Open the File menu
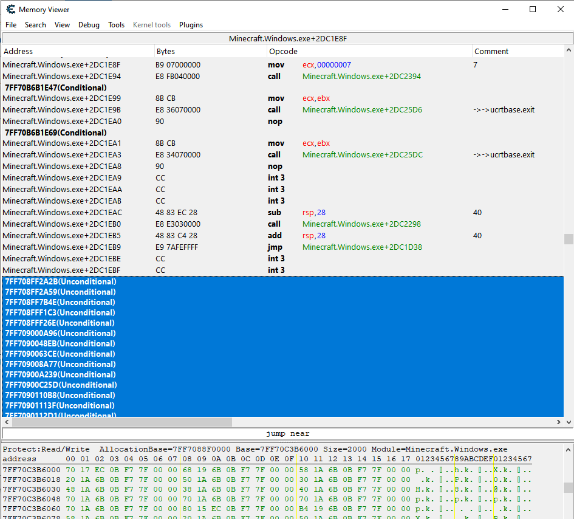Screen dimensions: 574x519 coord(11,25)
